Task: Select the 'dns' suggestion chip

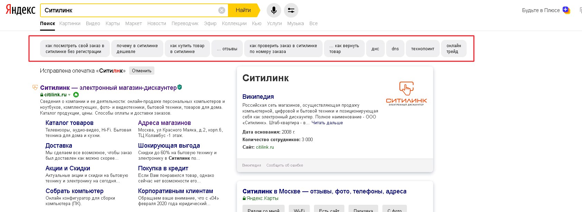Action: point(395,49)
